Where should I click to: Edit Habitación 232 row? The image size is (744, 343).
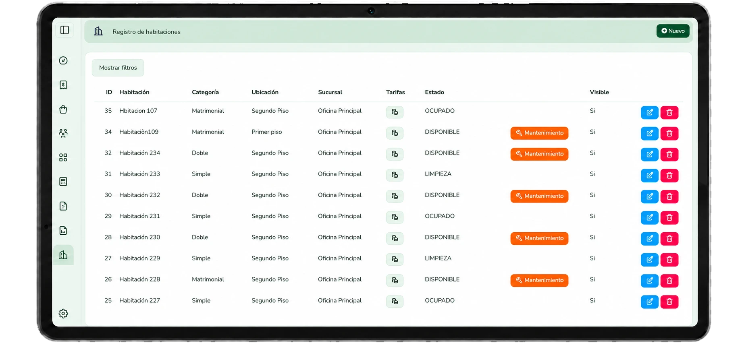tap(649, 196)
